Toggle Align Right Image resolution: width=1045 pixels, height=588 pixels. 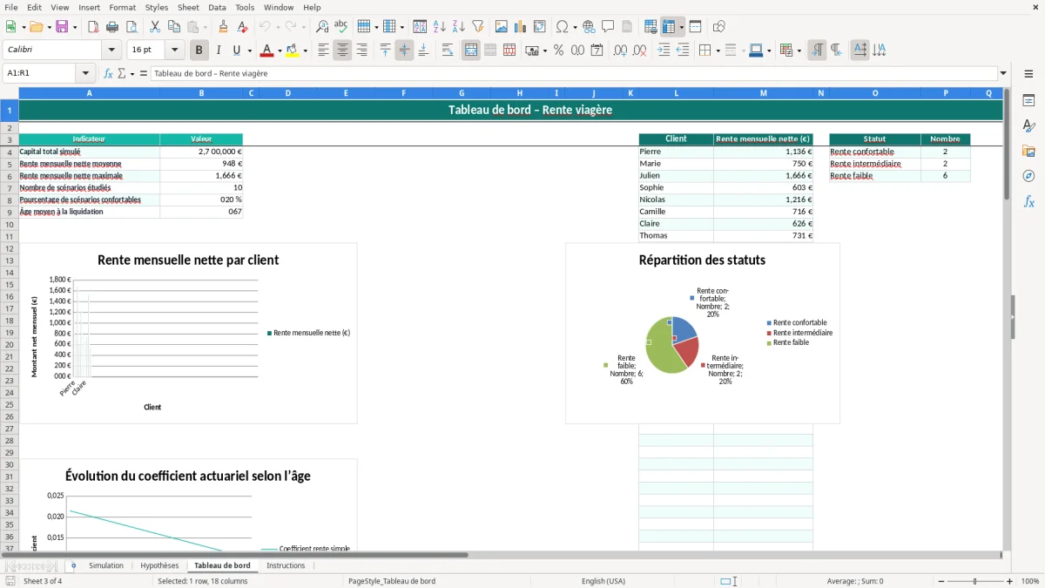tap(361, 51)
